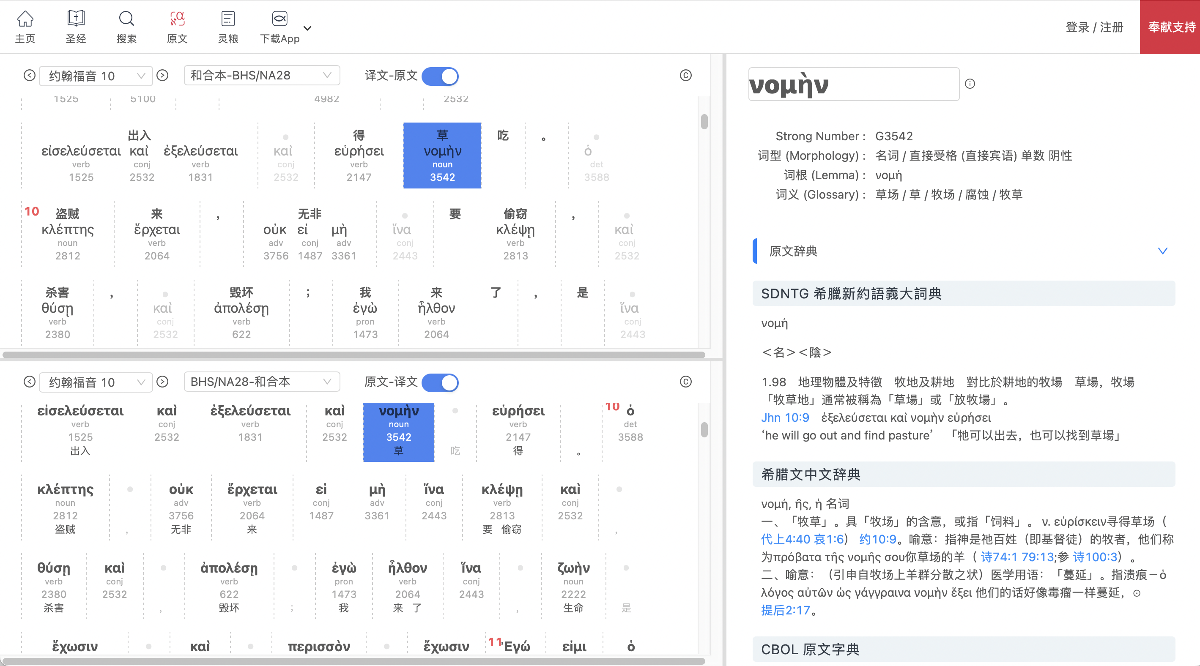Select highlighted νομὴν 3542 word in top panel
1200x666 pixels.
click(x=442, y=156)
